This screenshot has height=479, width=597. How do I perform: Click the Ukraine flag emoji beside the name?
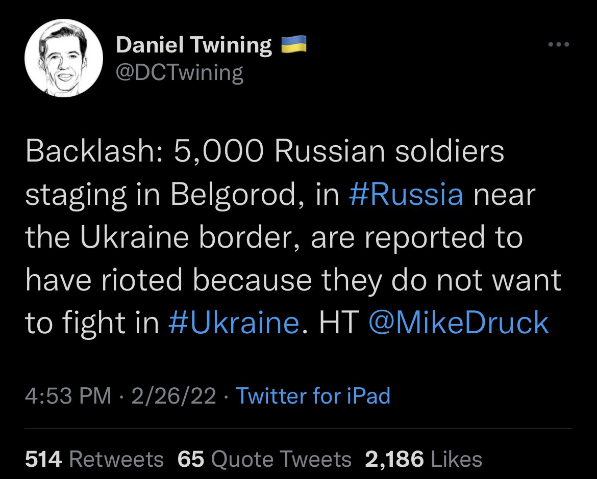(294, 45)
